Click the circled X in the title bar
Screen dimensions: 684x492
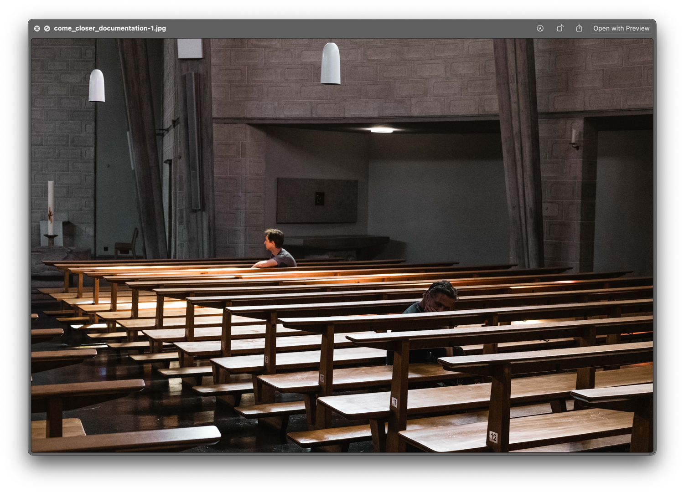coord(37,28)
